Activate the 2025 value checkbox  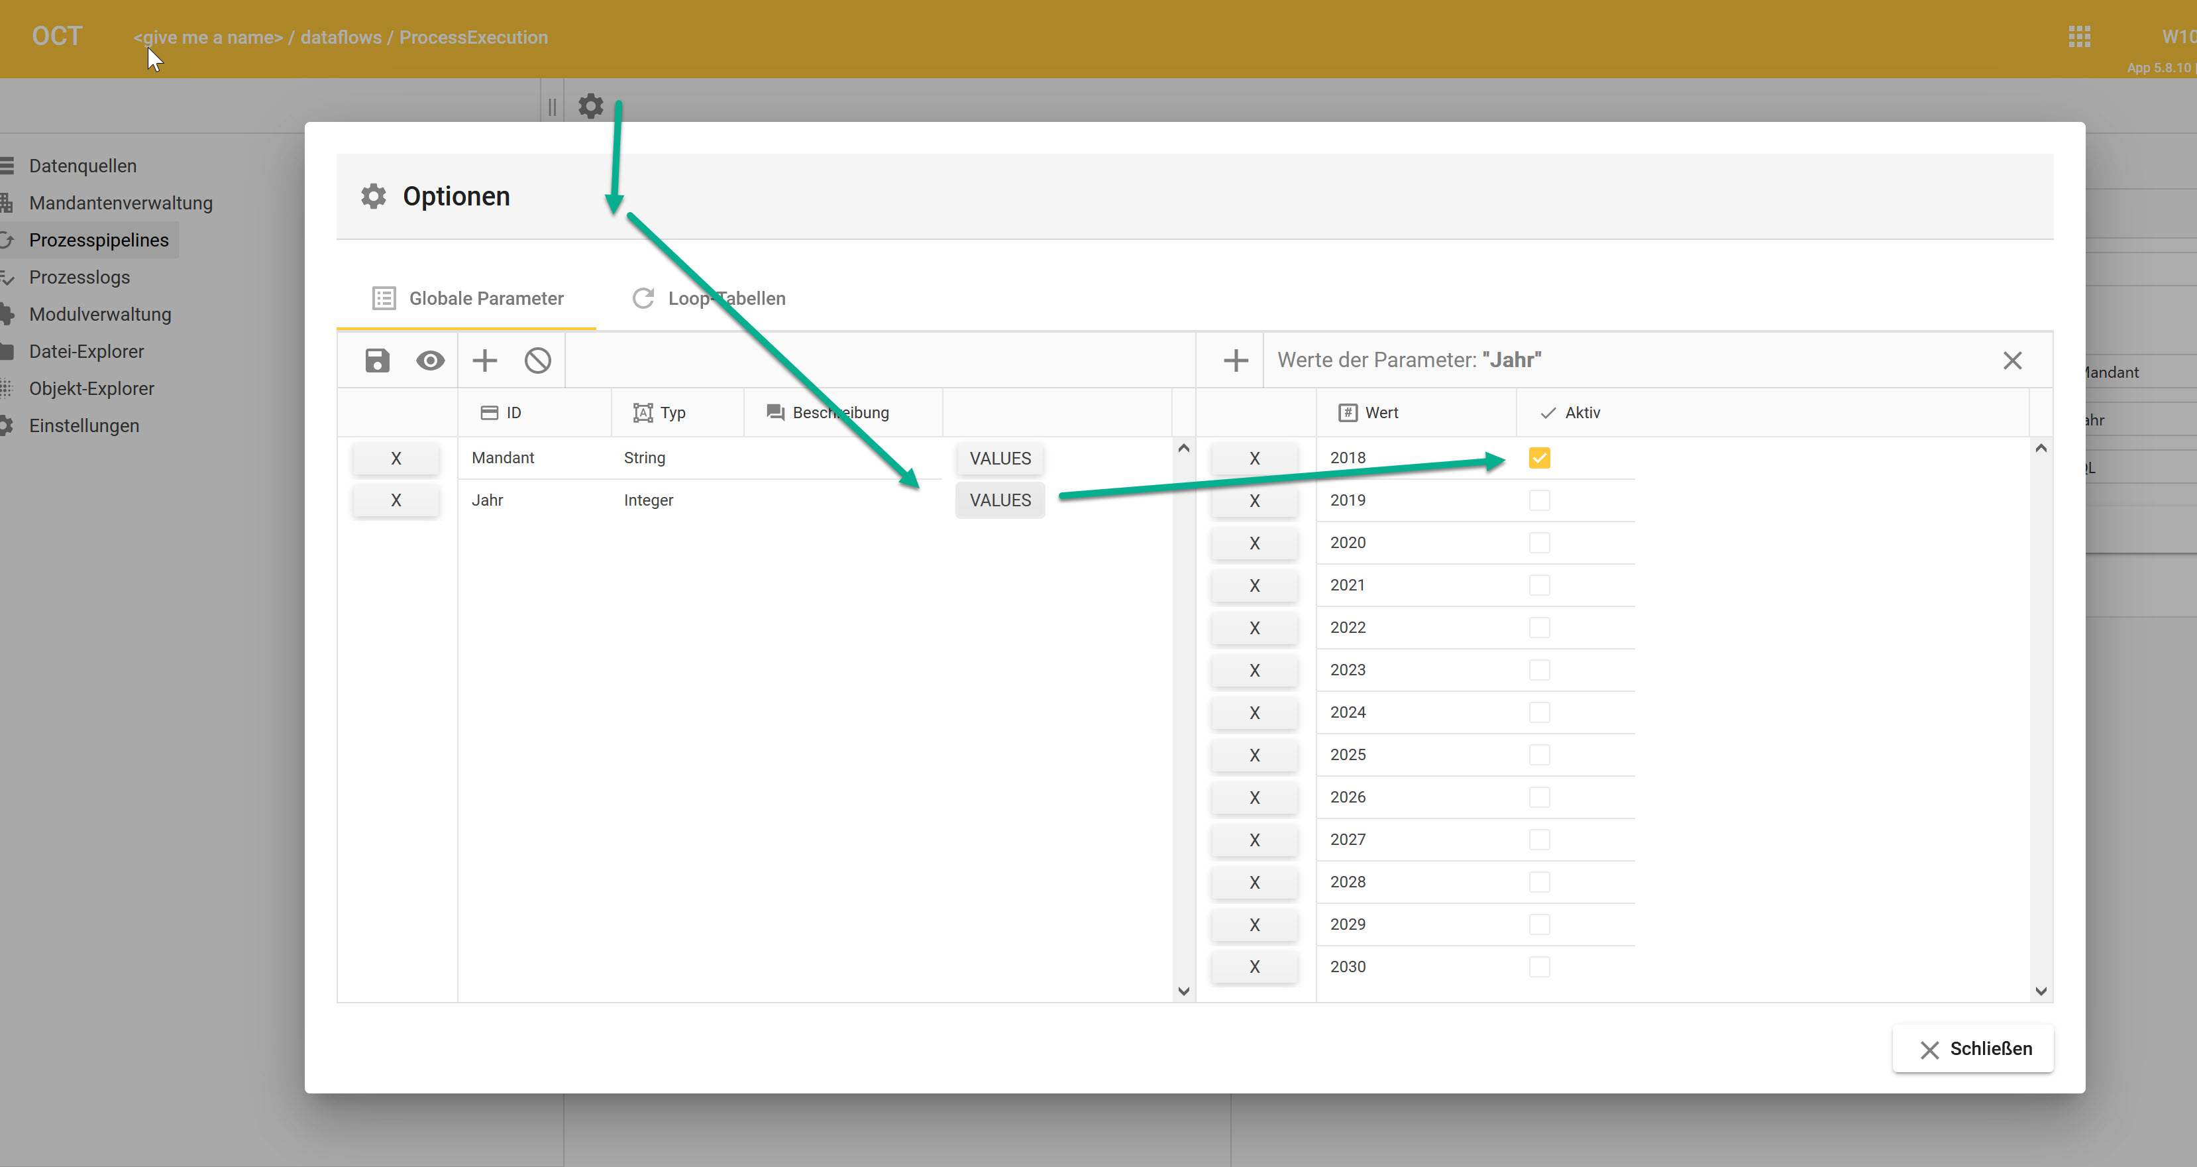click(x=1538, y=755)
